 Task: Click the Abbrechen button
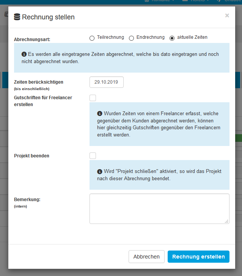pos(146,257)
